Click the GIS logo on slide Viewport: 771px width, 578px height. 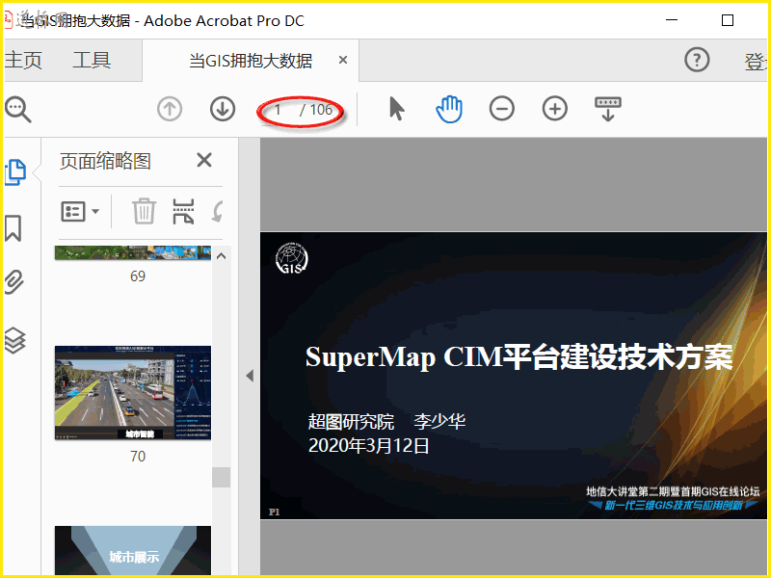[x=292, y=257]
